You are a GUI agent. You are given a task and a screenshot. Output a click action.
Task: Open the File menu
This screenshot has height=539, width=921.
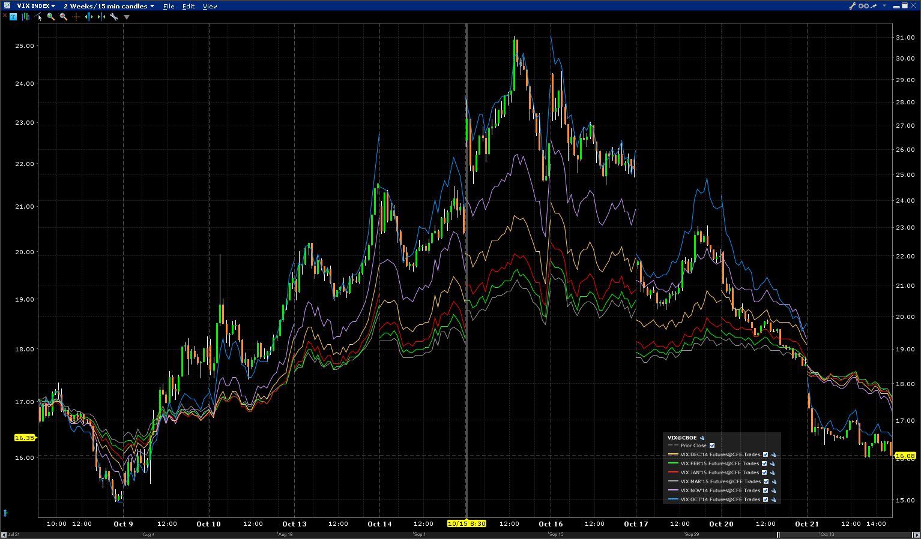(169, 6)
